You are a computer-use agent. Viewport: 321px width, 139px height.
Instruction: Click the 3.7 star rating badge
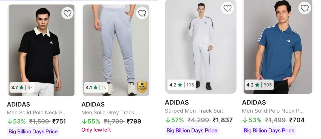(x=22, y=87)
